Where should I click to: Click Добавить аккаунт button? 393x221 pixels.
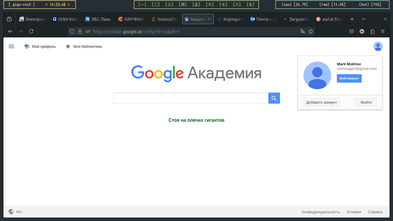(x=321, y=102)
